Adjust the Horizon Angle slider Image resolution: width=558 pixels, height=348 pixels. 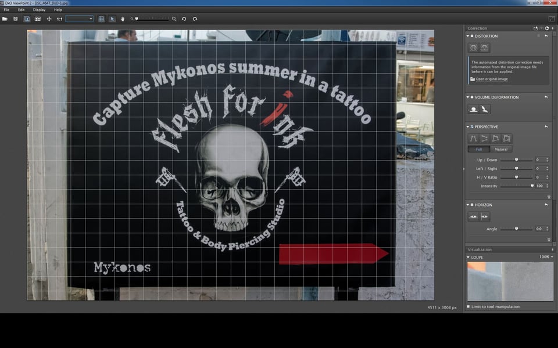click(x=516, y=229)
